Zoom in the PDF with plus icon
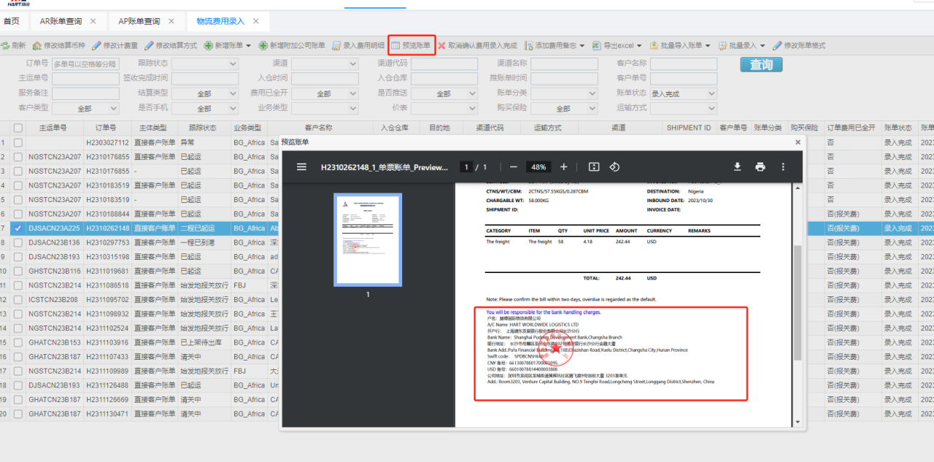 [563, 166]
